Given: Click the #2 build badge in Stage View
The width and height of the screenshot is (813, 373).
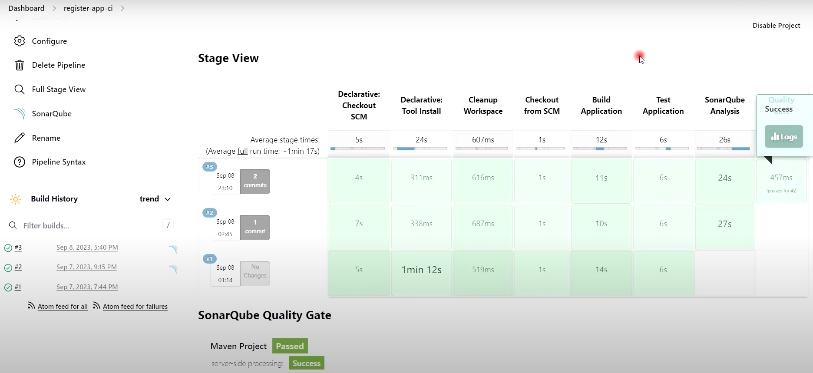Looking at the screenshot, I should [x=209, y=213].
